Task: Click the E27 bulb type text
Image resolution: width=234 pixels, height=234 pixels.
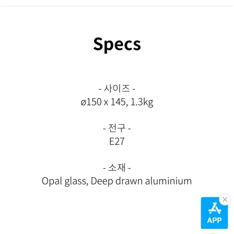Action: tap(117, 141)
